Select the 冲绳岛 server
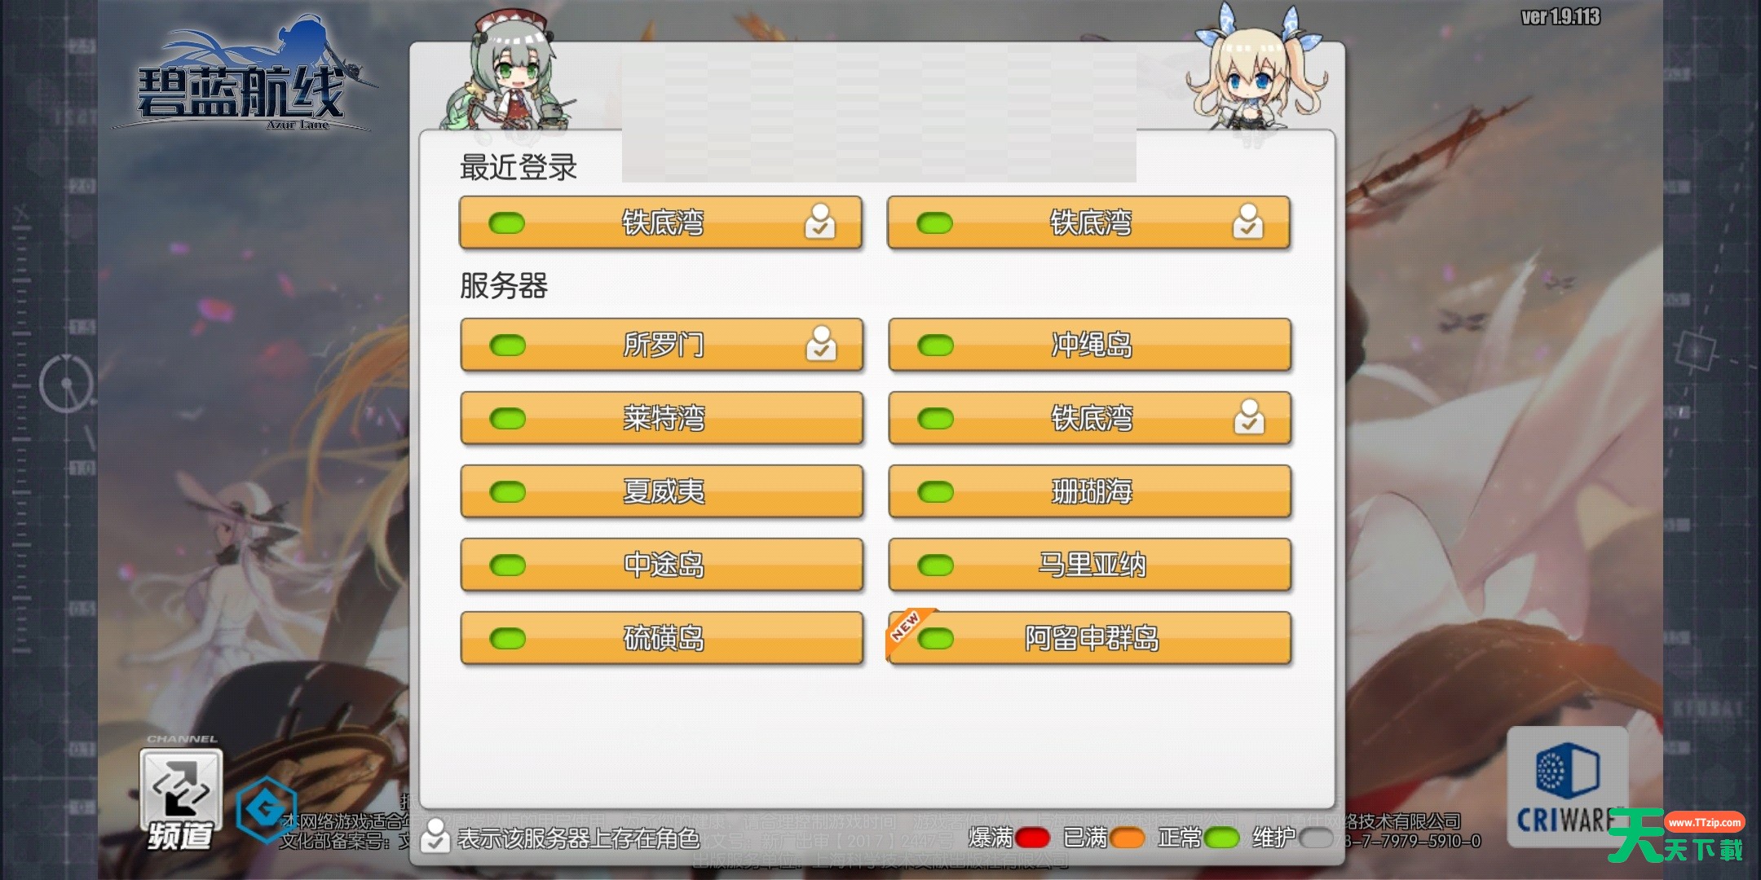The height and width of the screenshot is (880, 1761). (x=1089, y=345)
